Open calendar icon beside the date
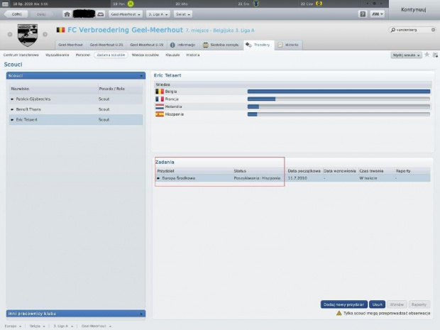The image size is (440, 330). click(5, 4)
